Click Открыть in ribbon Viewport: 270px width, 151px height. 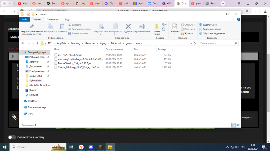tap(188, 25)
